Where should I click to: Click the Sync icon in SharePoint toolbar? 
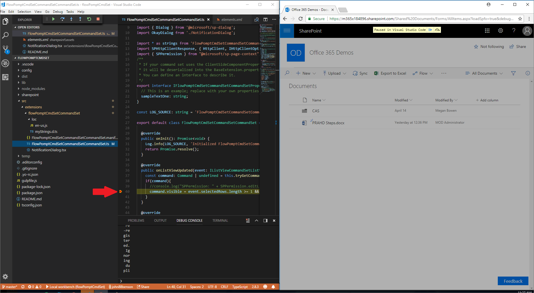(x=355, y=73)
